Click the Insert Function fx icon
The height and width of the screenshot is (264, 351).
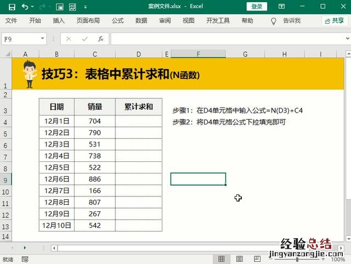click(x=101, y=39)
